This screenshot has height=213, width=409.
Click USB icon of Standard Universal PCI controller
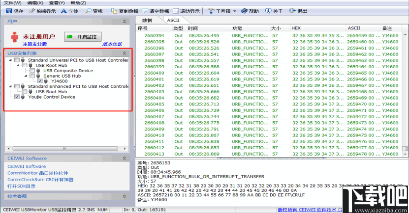tap(23, 60)
